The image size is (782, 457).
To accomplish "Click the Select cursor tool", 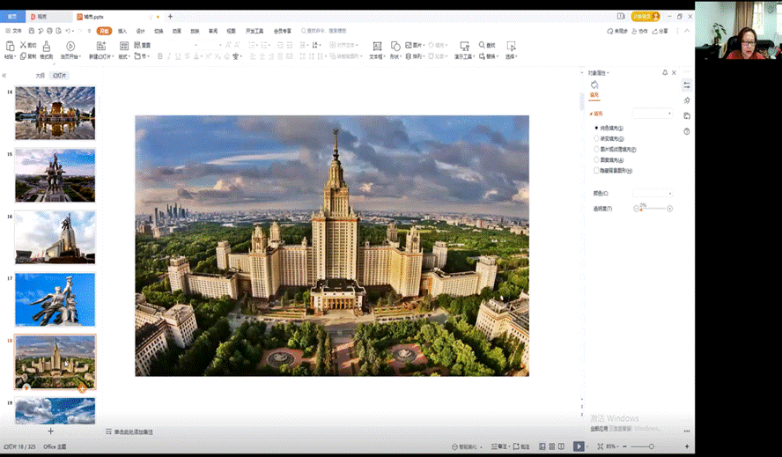I will (x=510, y=46).
